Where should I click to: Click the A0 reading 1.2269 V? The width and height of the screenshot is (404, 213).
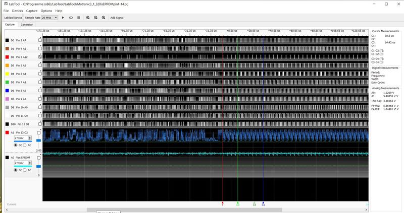tap(389, 93)
